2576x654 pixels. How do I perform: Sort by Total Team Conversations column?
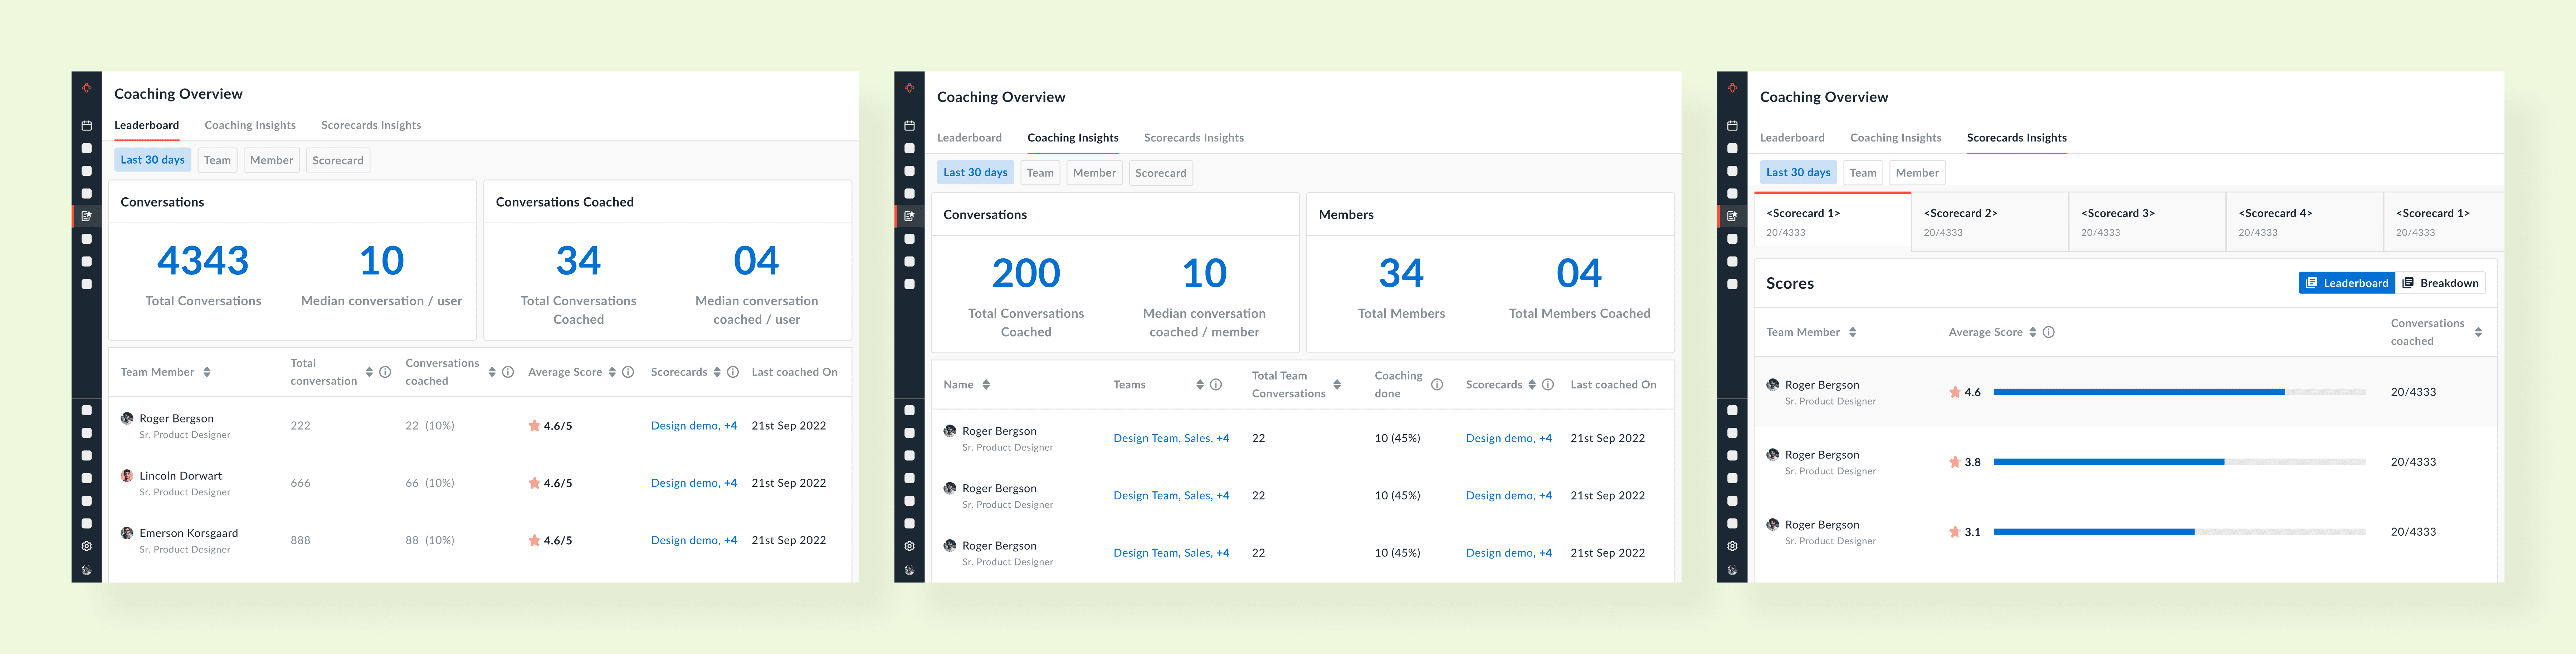coord(1337,385)
